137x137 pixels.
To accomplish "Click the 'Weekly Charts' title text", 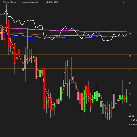I will click(9, 2).
